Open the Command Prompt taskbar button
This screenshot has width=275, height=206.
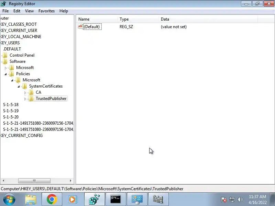tap(115, 199)
